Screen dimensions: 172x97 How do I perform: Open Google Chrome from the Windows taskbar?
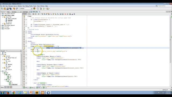[x=14, y=93]
